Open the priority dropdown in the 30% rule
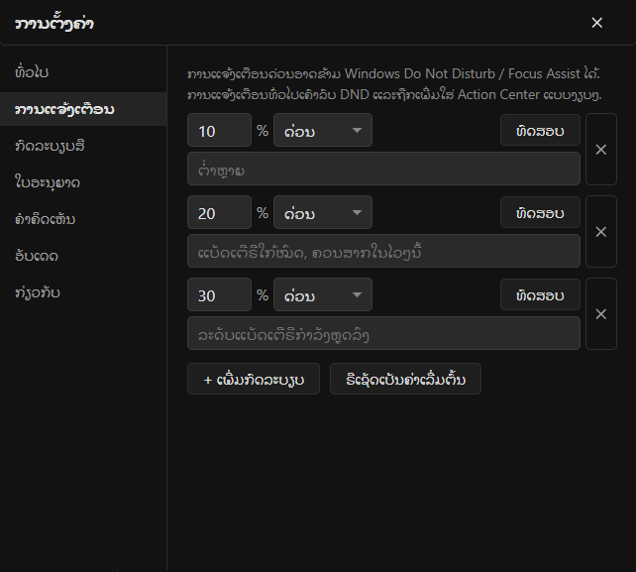This screenshot has height=572, width=636. [323, 294]
